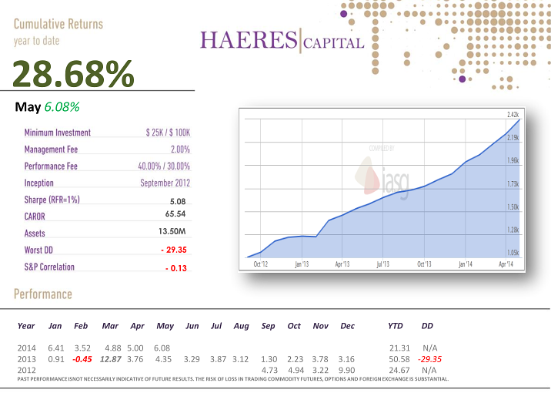The height and width of the screenshot is (393, 551).
Task: Click the Jan '13 x-axis label
Action: (302, 264)
